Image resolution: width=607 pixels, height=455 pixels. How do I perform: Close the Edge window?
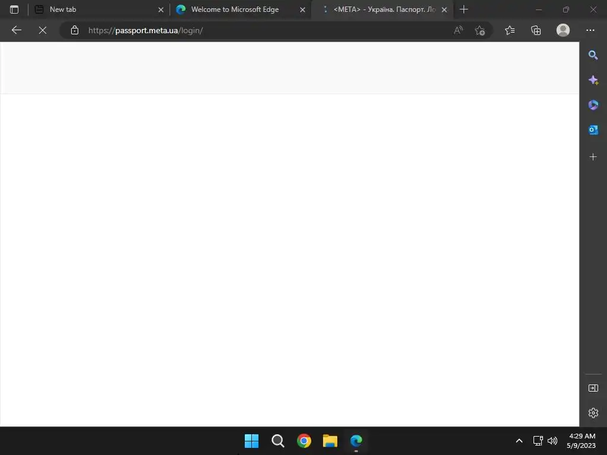click(x=593, y=9)
